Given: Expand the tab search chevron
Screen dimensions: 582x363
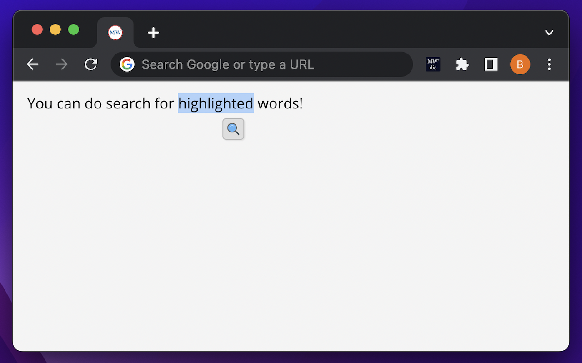Looking at the screenshot, I should [x=549, y=33].
